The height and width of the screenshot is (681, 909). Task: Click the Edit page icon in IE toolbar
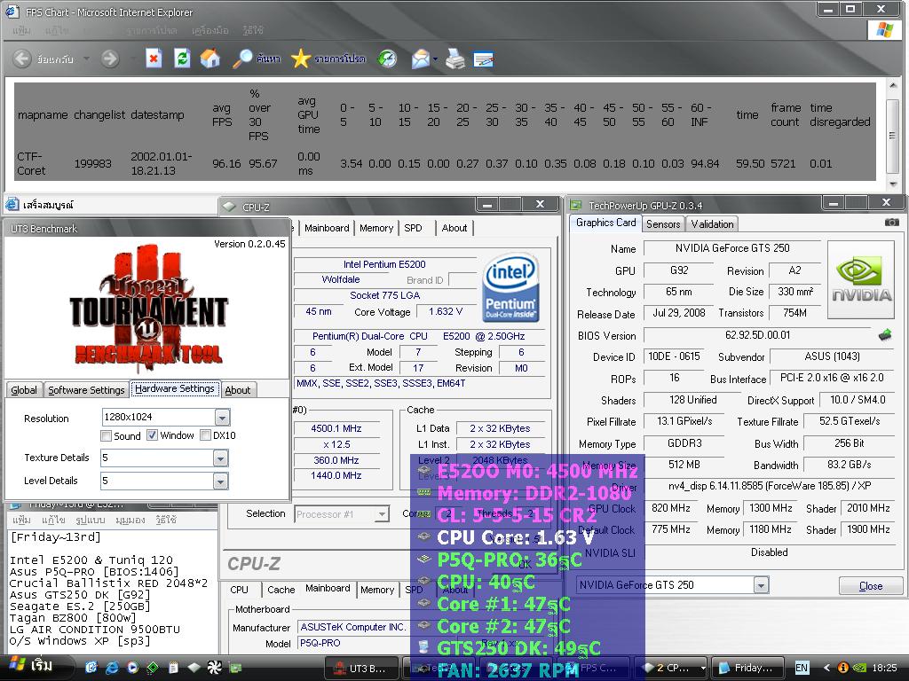(483, 59)
